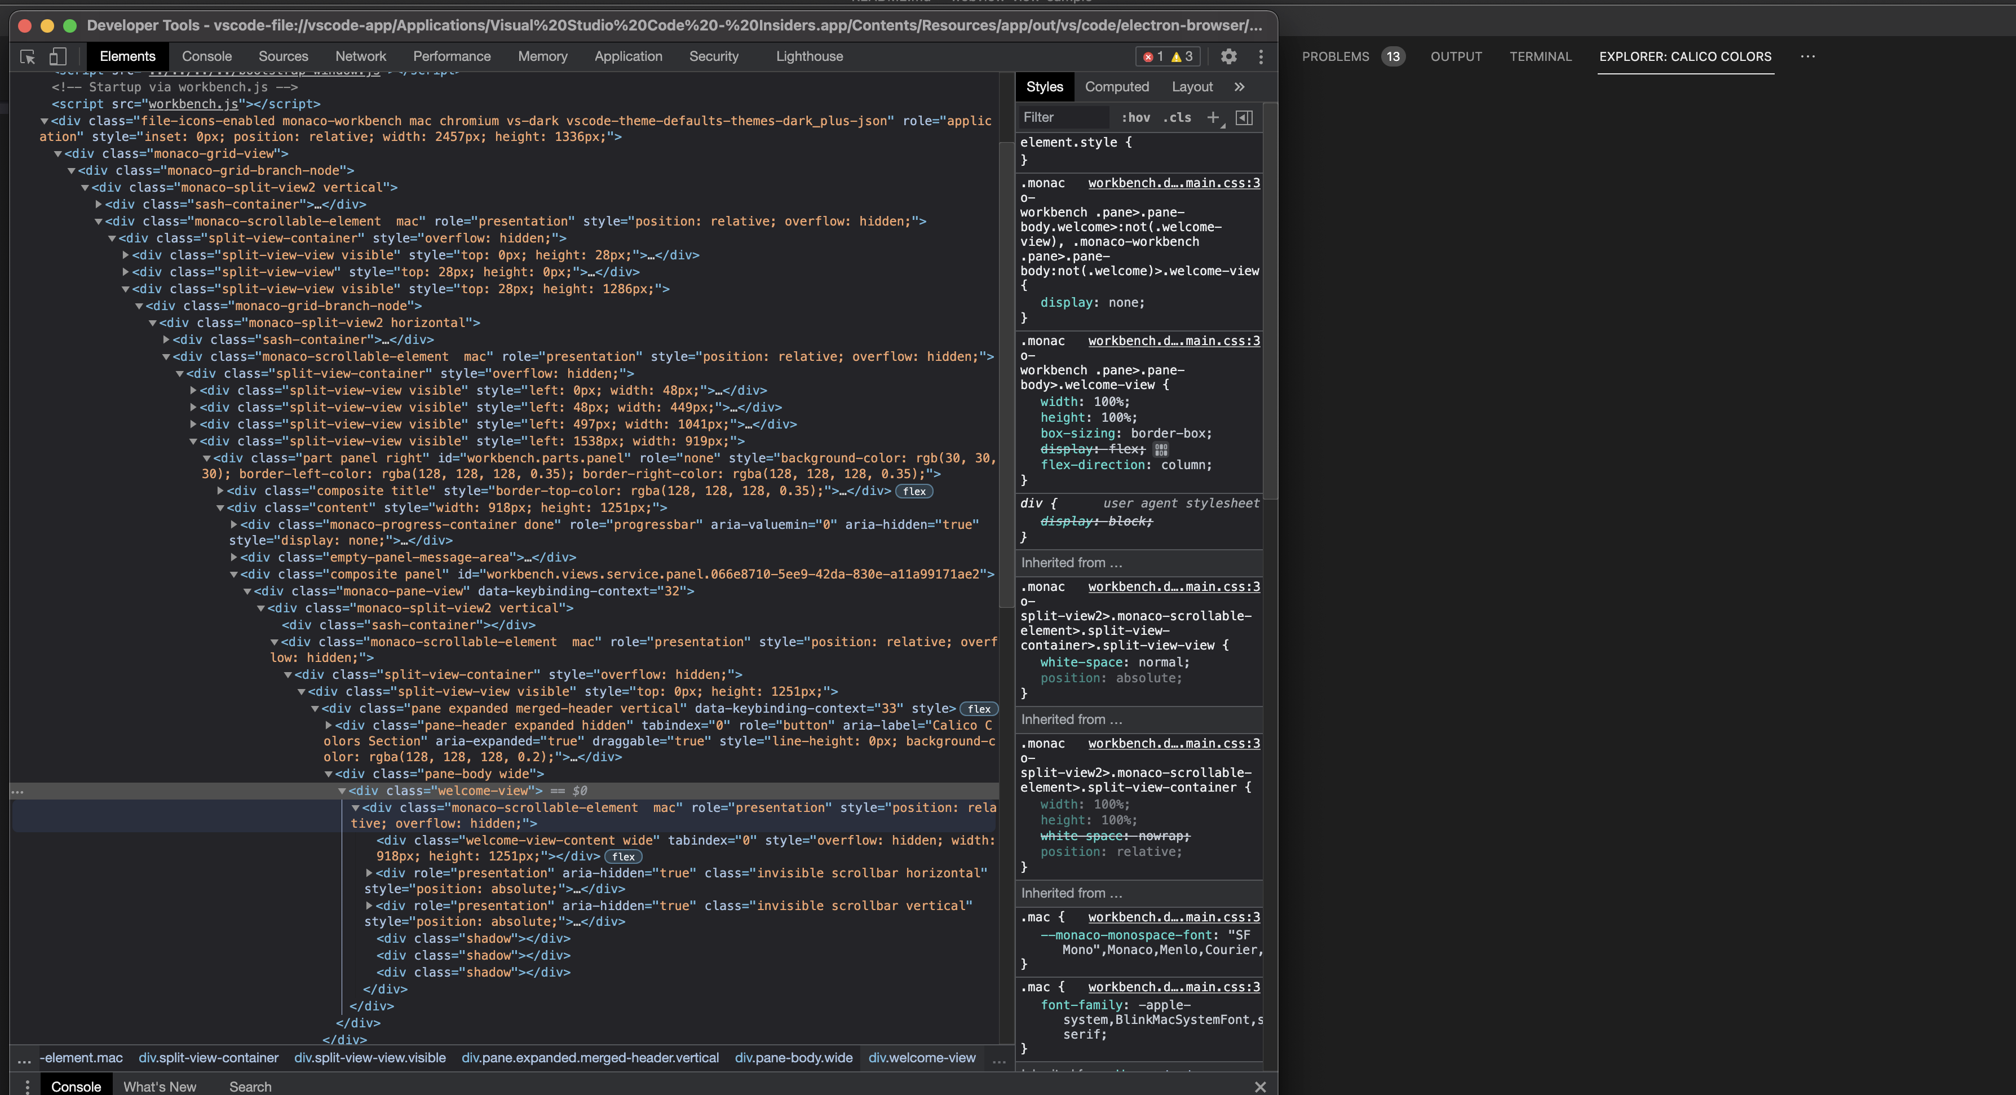Open What's New drawer tab
Image resolution: width=2016 pixels, height=1095 pixels.
tap(160, 1087)
